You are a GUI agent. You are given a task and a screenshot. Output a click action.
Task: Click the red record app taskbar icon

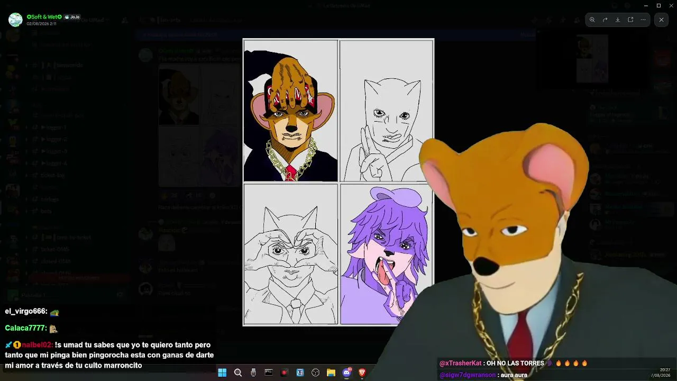285,373
